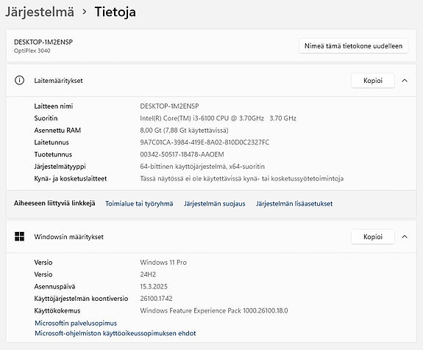Open Microsoftin palvelusopimus link
This screenshot has width=423, height=350.
pyautogui.click(x=76, y=323)
